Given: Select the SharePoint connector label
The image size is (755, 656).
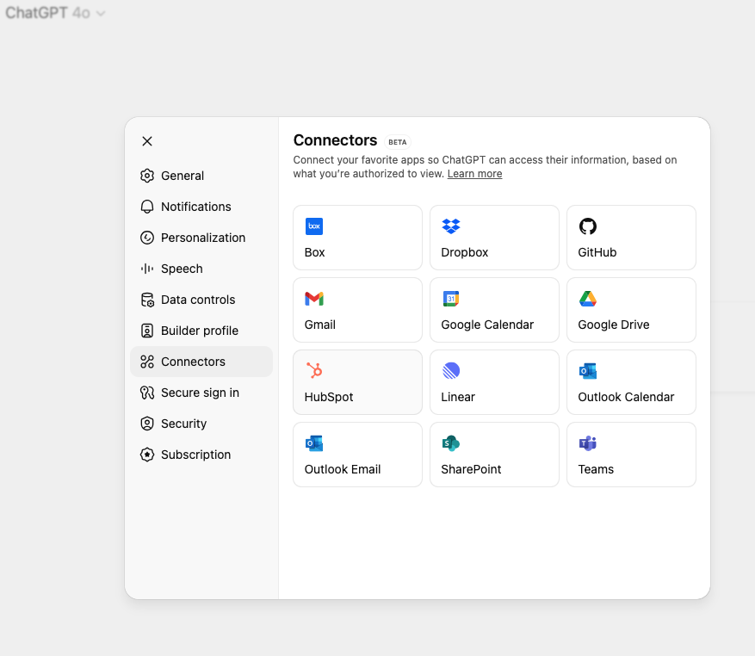Looking at the screenshot, I should pyautogui.click(x=471, y=469).
